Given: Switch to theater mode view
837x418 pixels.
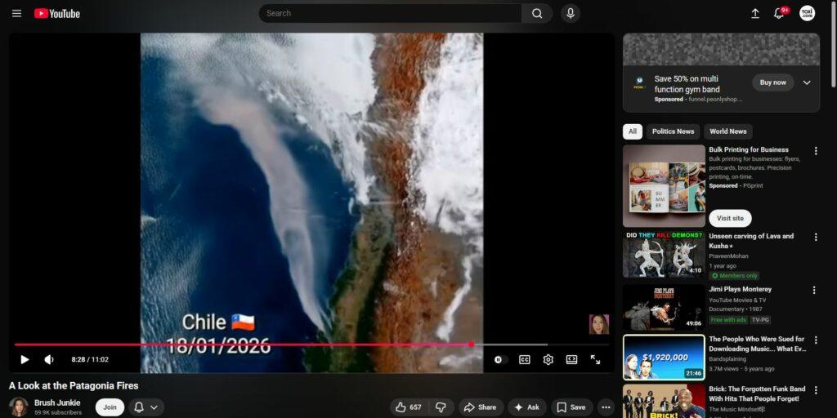Looking at the screenshot, I should pyautogui.click(x=571, y=359).
